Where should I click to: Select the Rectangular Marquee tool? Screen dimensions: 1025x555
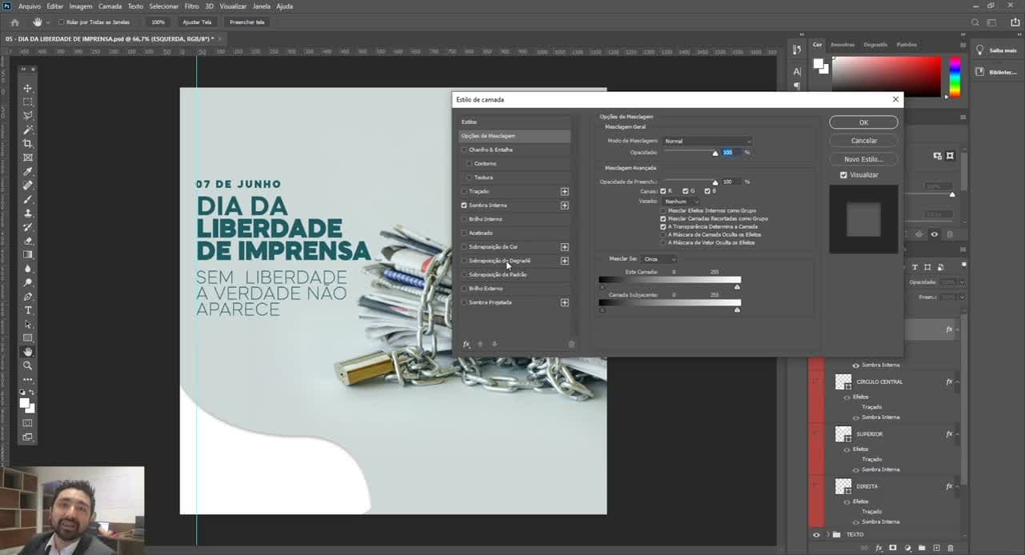(x=28, y=102)
